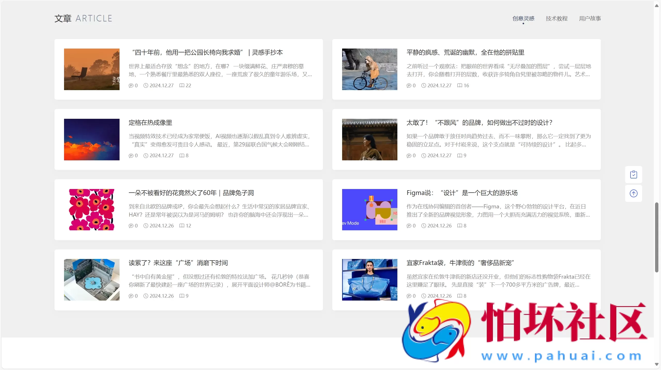
Task: Click the blue IKEA bag thumbnail
Action: point(370,280)
